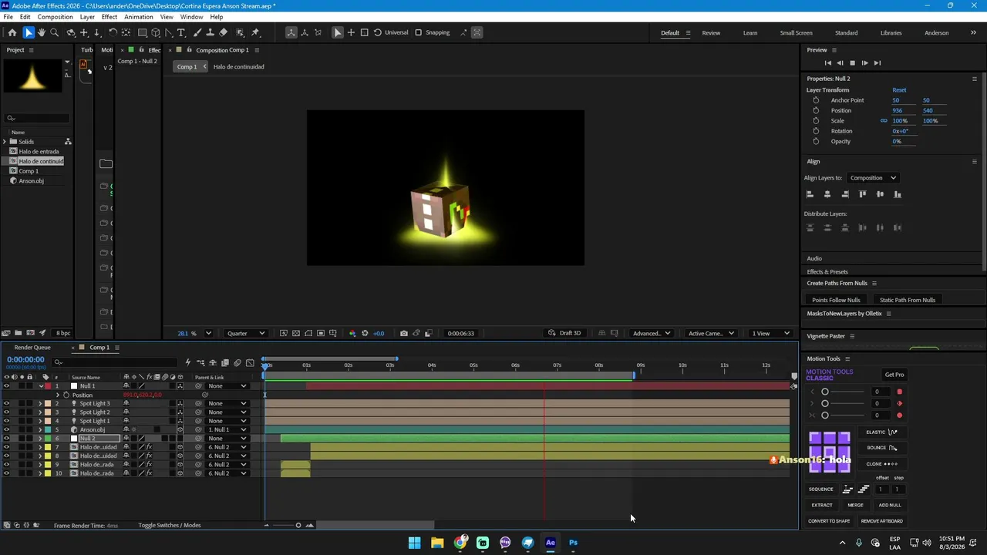Open the Advanced renderer dropdown
This screenshot has height=555, width=987.
tap(651, 333)
